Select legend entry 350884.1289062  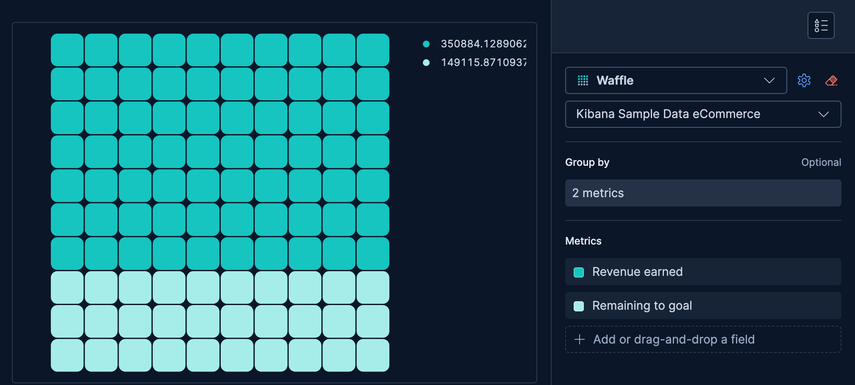(x=483, y=44)
